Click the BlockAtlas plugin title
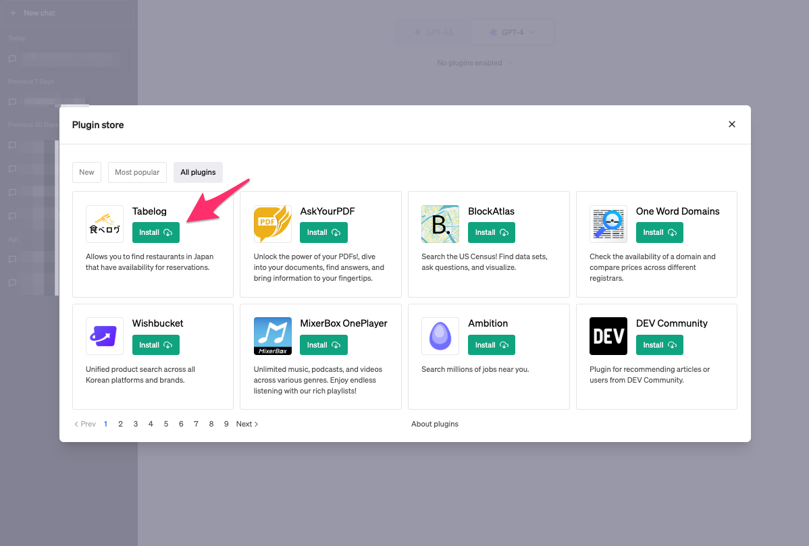Screen dimensions: 809x546 [x=491, y=211]
